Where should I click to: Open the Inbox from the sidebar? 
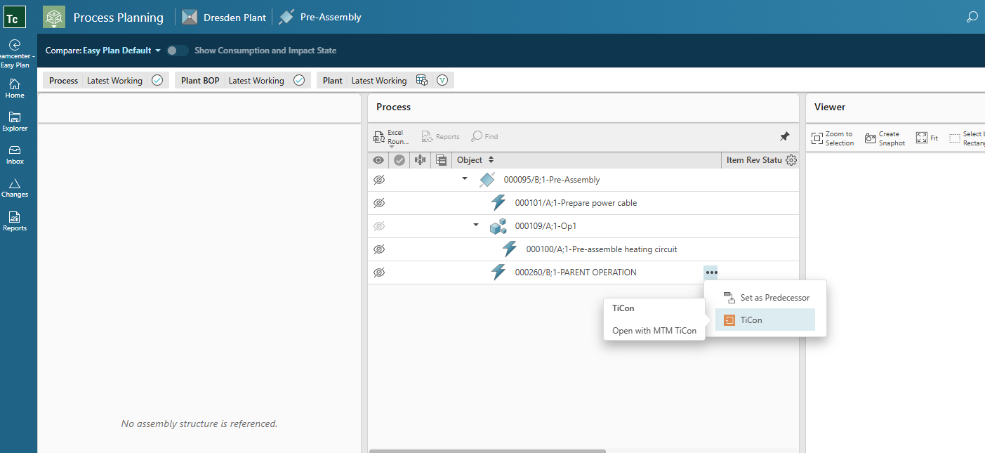pyautogui.click(x=15, y=155)
